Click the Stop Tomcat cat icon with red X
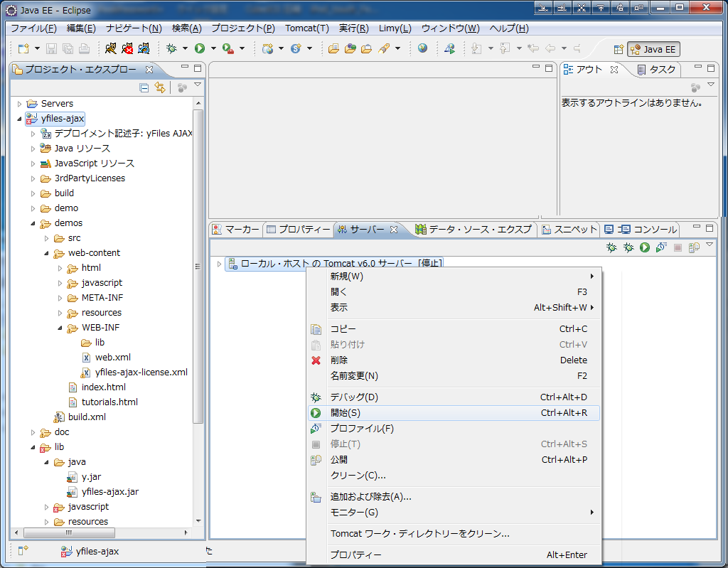The image size is (728, 568). [x=128, y=48]
